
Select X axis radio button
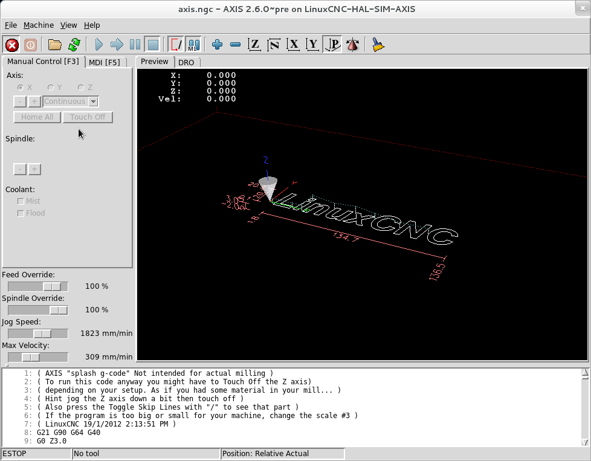[21, 88]
